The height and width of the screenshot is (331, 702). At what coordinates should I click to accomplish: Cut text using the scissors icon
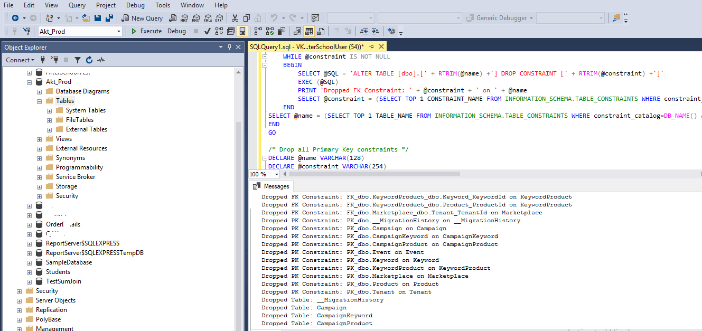(x=235, y=17)
